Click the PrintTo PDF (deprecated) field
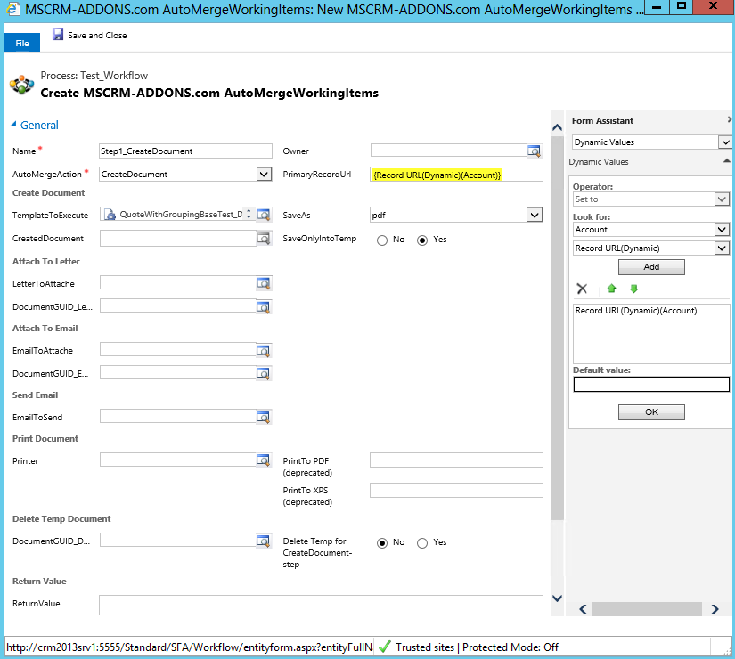 [456, 460]
